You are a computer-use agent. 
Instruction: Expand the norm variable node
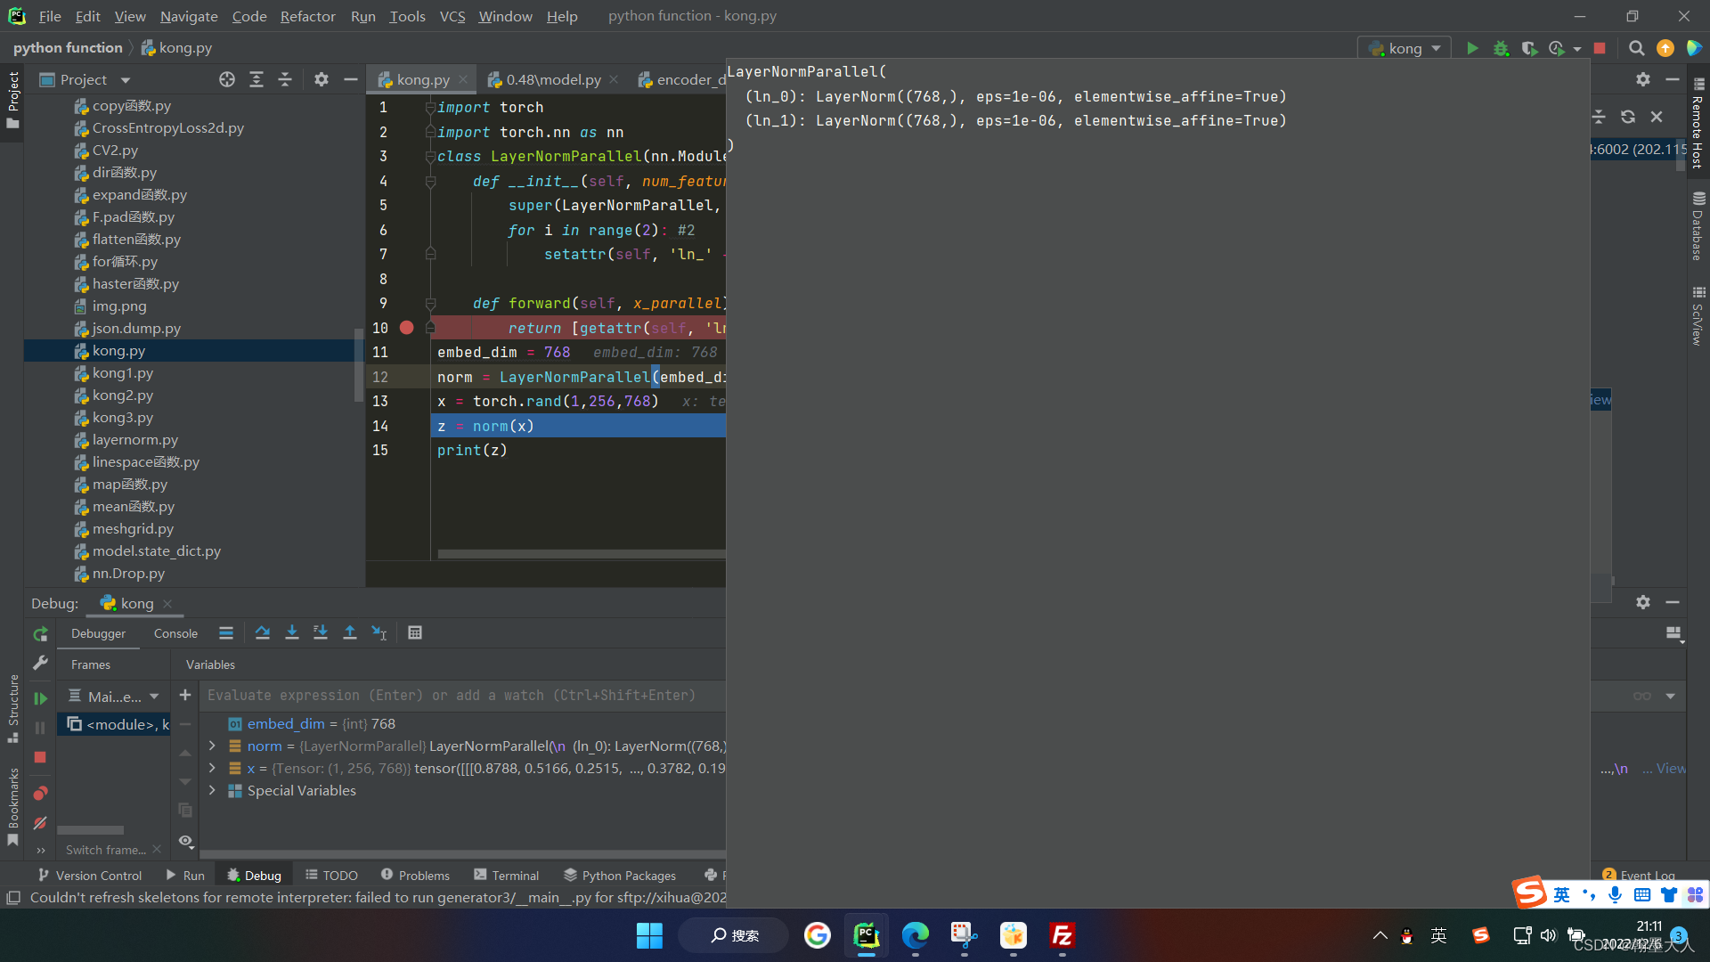click(212, 746)
